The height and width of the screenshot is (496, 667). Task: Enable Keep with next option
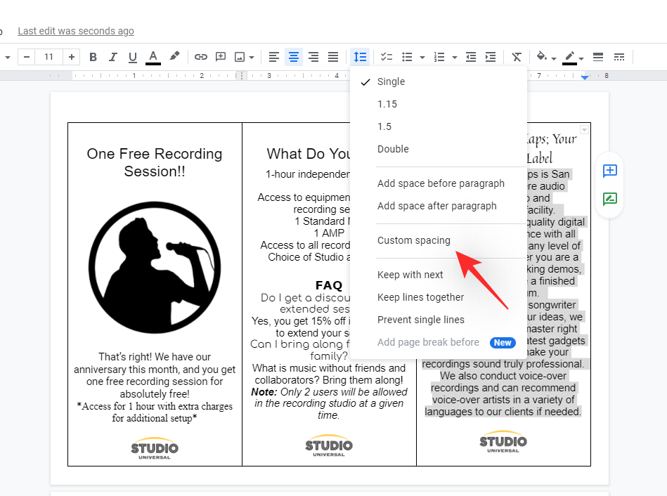pyautogui.click(x=439, y=275)
